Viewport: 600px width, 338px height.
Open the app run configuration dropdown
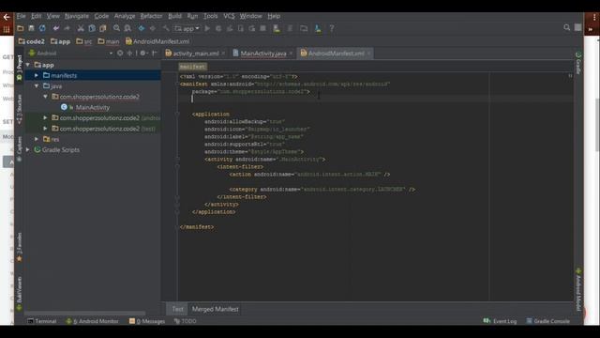187,28
